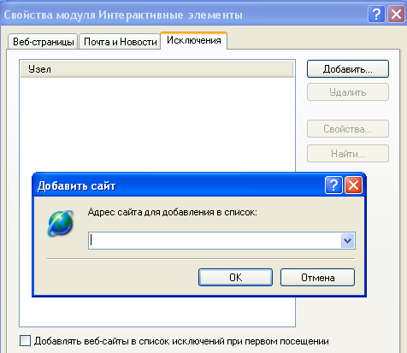
Task: Enable Добавлять веб-сайты в список исключений checkbox
Action: tap(25, 341)
